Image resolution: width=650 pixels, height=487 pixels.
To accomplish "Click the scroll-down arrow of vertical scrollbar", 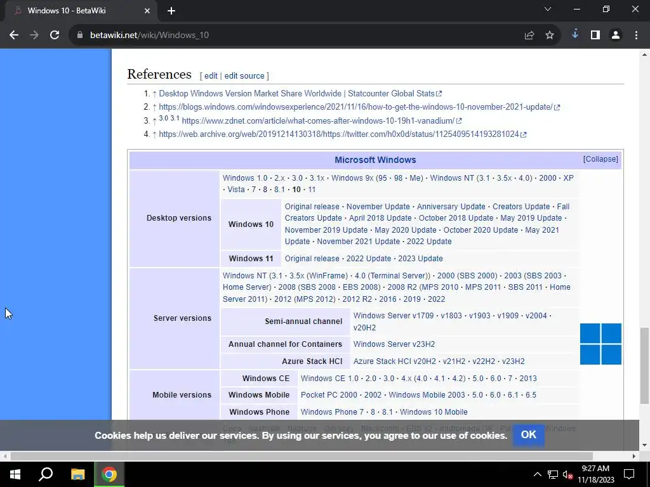I will click(644, 446).
